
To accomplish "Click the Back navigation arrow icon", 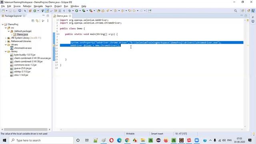I will (x=134, y=11).
